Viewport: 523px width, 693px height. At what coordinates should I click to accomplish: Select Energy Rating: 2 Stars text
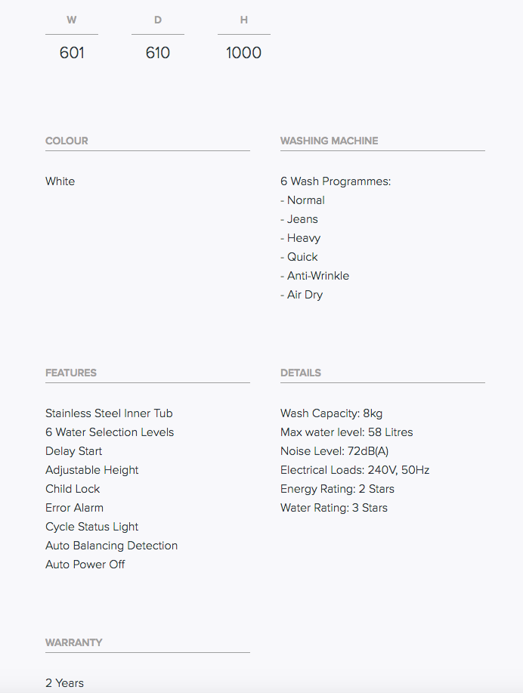tap(337, 489)
